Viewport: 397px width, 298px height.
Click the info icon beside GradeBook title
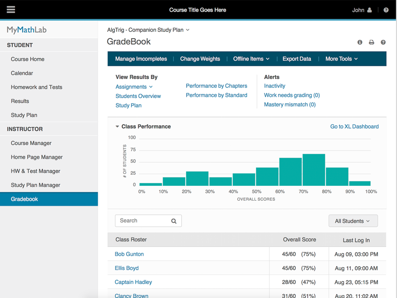coord(360,43)
